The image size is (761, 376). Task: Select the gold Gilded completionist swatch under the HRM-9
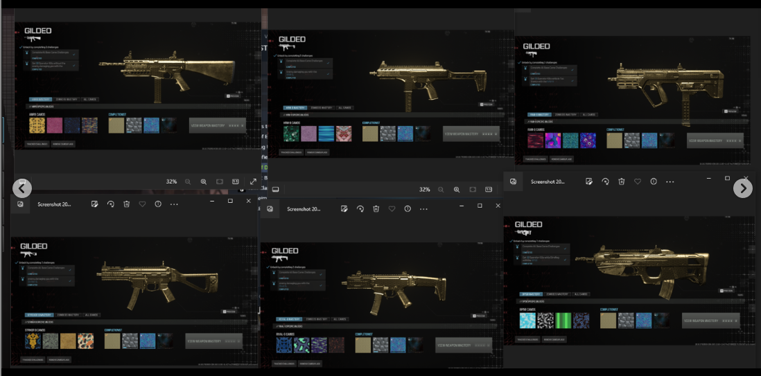click(370, 134)
